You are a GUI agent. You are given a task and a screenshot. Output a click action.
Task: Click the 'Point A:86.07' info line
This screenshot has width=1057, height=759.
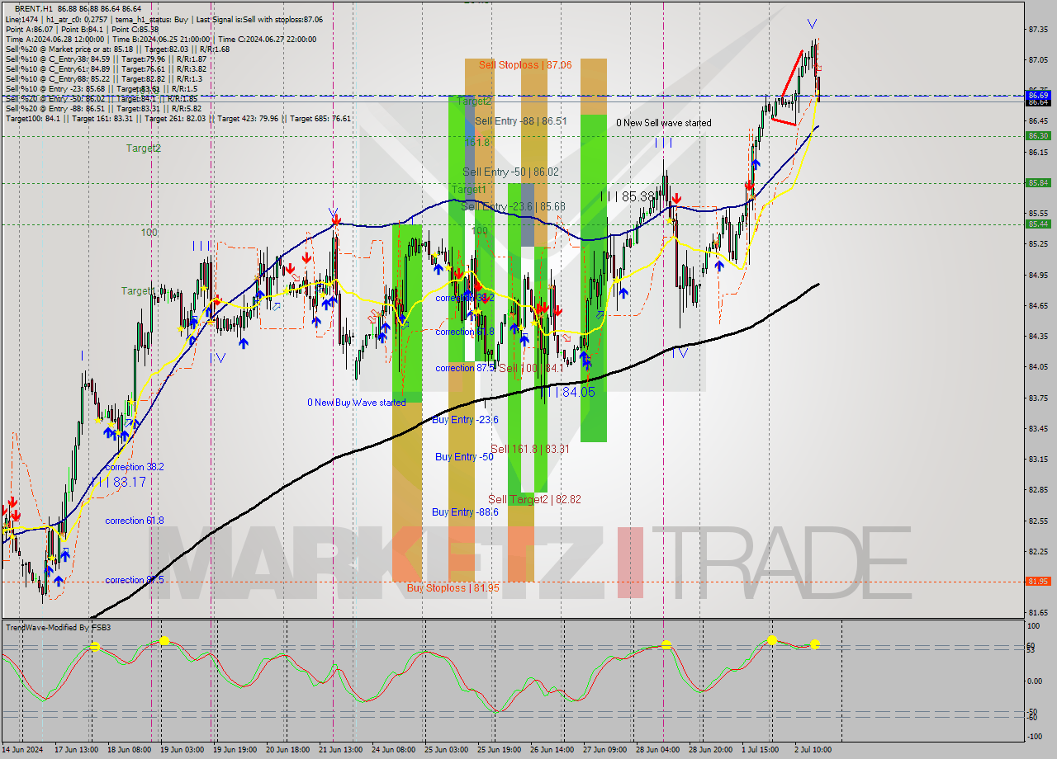coord(82,29)
